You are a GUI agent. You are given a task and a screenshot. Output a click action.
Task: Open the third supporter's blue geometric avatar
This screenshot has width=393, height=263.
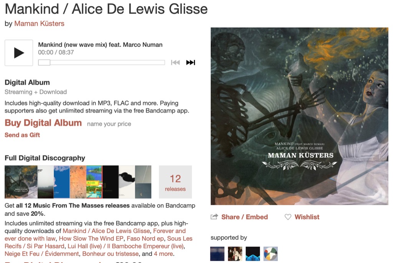pyautogui.click(x=253, y=254)
